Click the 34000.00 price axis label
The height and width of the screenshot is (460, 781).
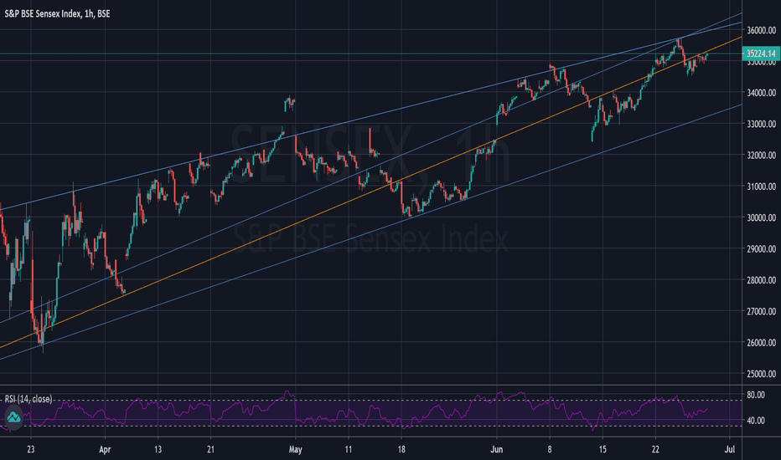[x=761, y=93]
